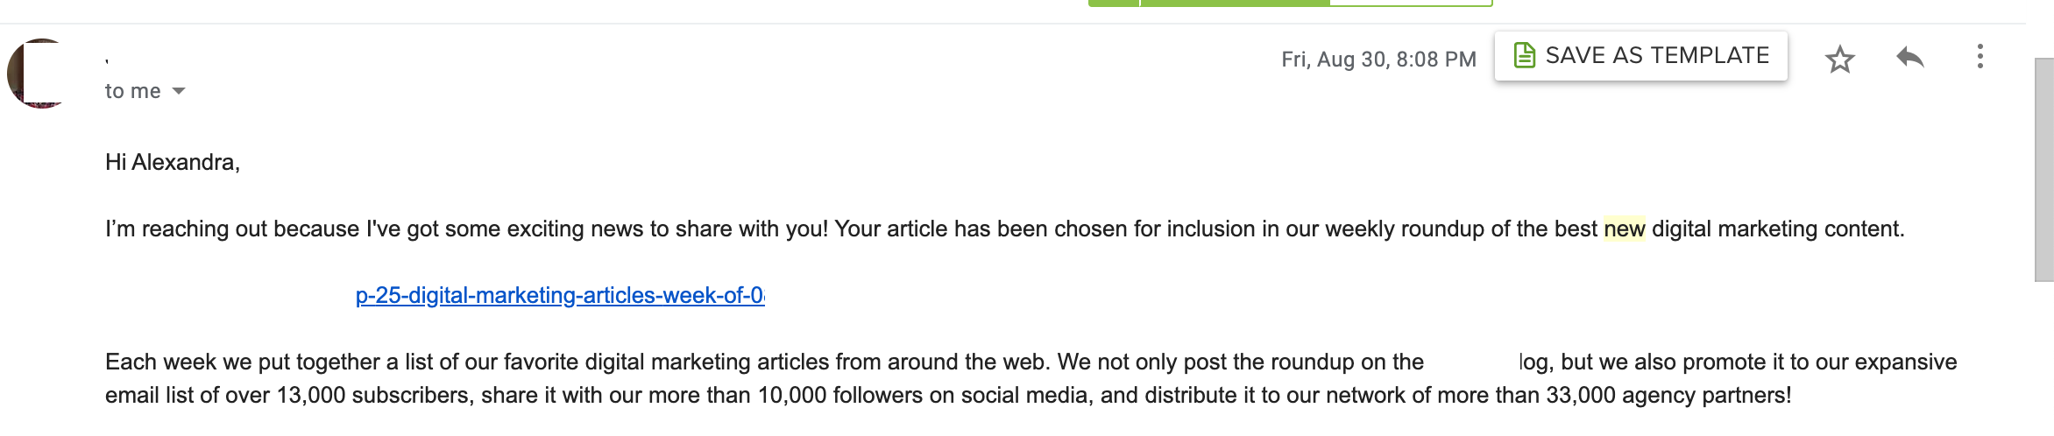Click the Fri, Aug 30, 8:08 PM timestamp
Image resolution: width=2054 pixels, height=436 pixels.
[x=1378, y=60]
